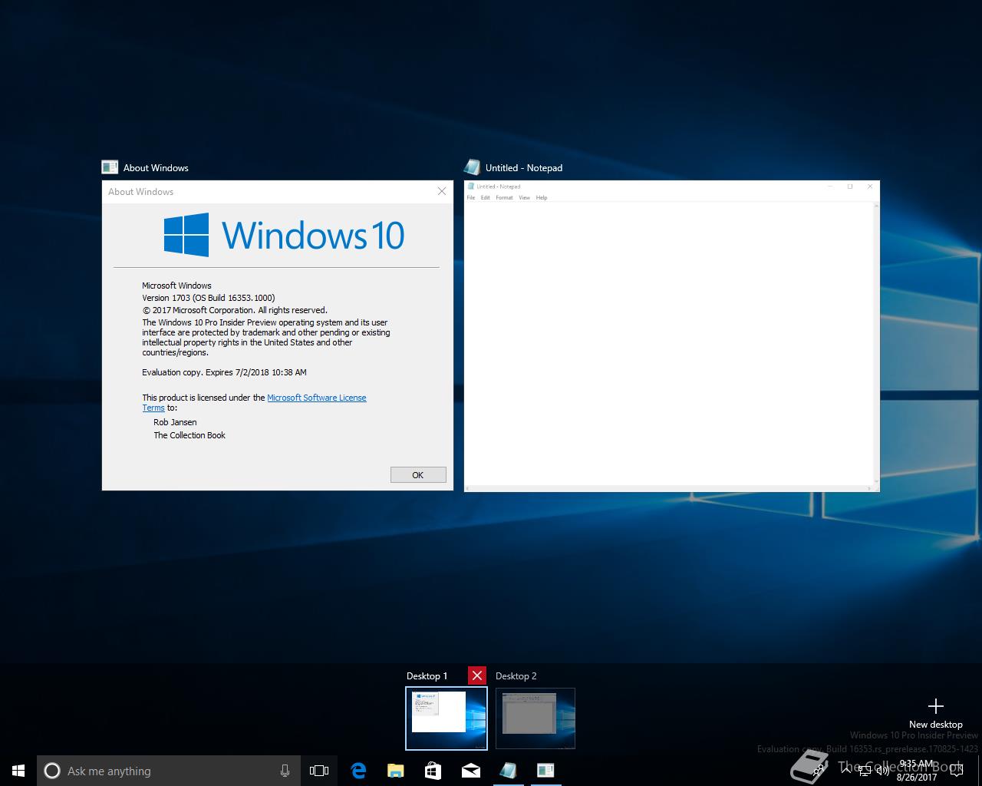Screen dimensions: 982x786
Task: Minimize the Notepad window in preview
Action: coord(830,187)
